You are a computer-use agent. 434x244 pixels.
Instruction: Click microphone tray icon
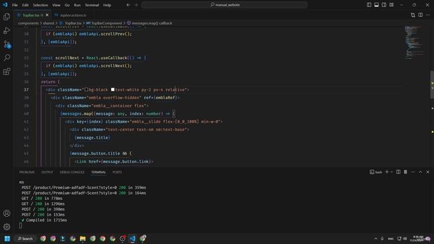coord(382,239)
